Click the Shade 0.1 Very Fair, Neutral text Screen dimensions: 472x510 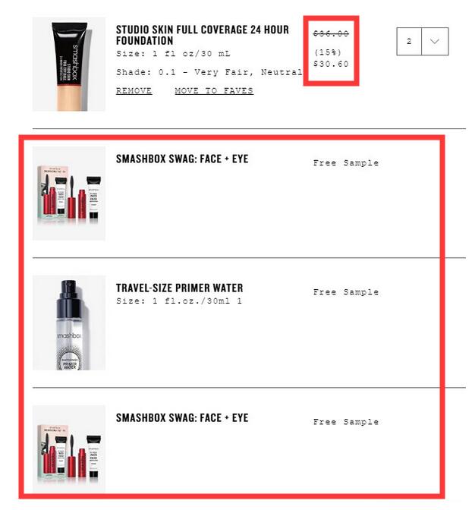point(209,72)
